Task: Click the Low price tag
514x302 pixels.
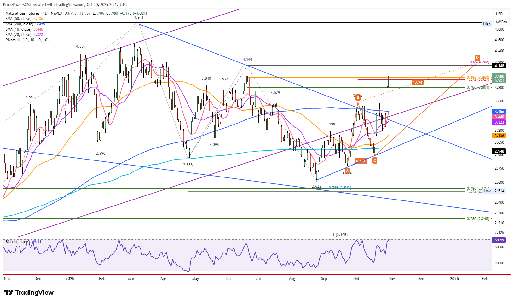Action: pyautogui.click(x=487, y=191)
